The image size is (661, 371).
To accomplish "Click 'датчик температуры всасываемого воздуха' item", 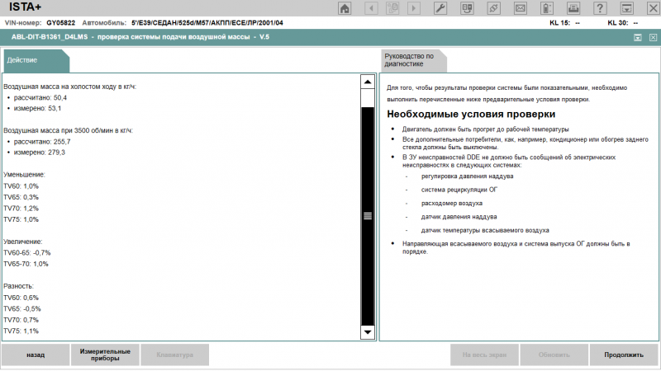I will [485, 230].
